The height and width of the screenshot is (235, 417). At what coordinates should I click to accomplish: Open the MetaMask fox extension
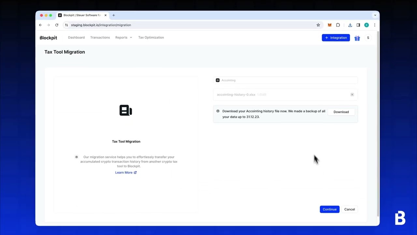pos(329,25)
